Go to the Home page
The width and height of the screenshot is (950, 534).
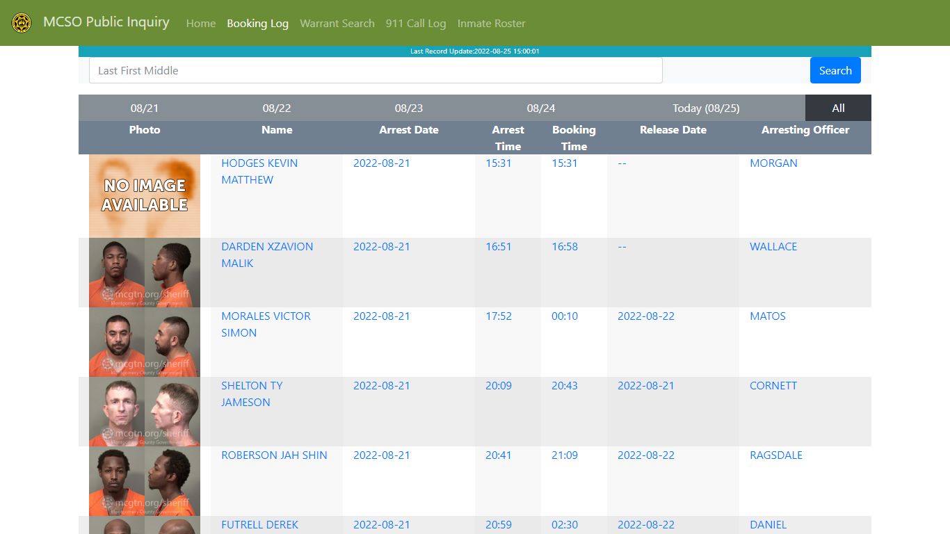click(201, 23)
